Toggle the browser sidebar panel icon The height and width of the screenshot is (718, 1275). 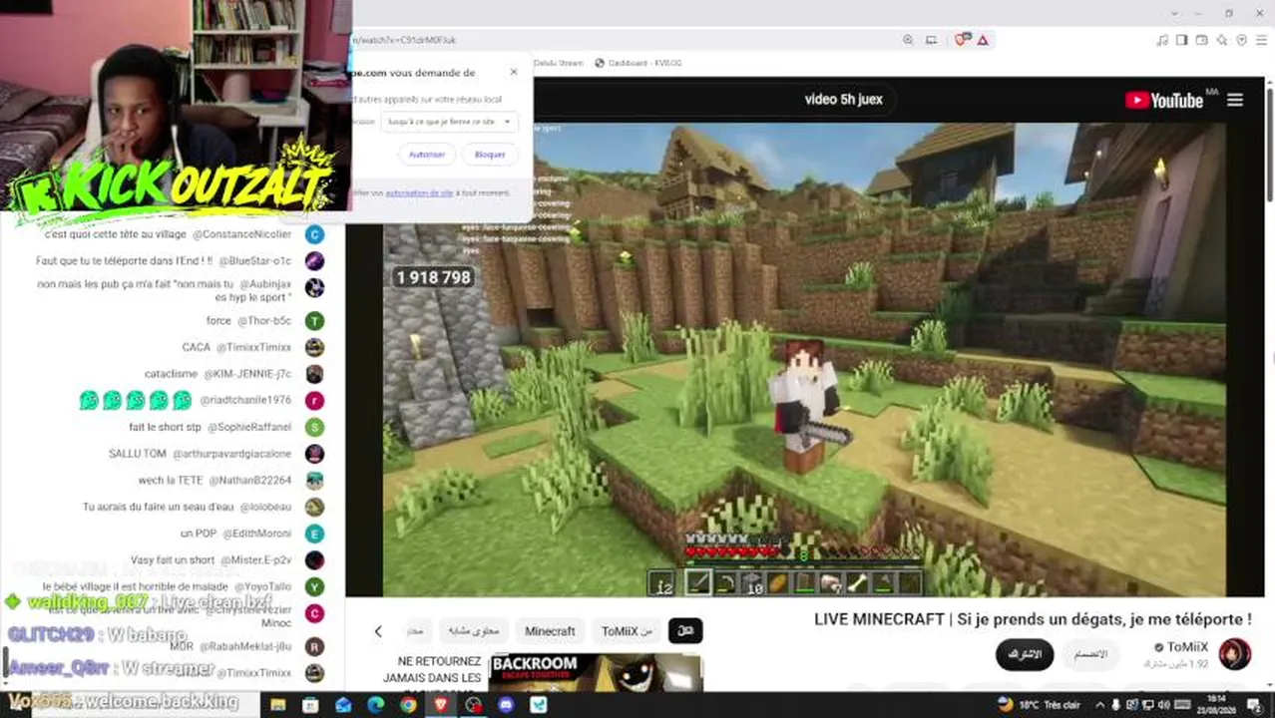1182,40
